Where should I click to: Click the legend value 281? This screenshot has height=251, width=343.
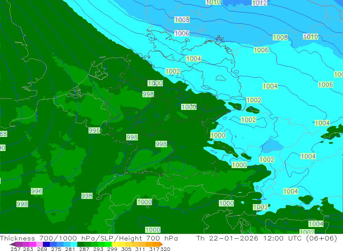70,249
